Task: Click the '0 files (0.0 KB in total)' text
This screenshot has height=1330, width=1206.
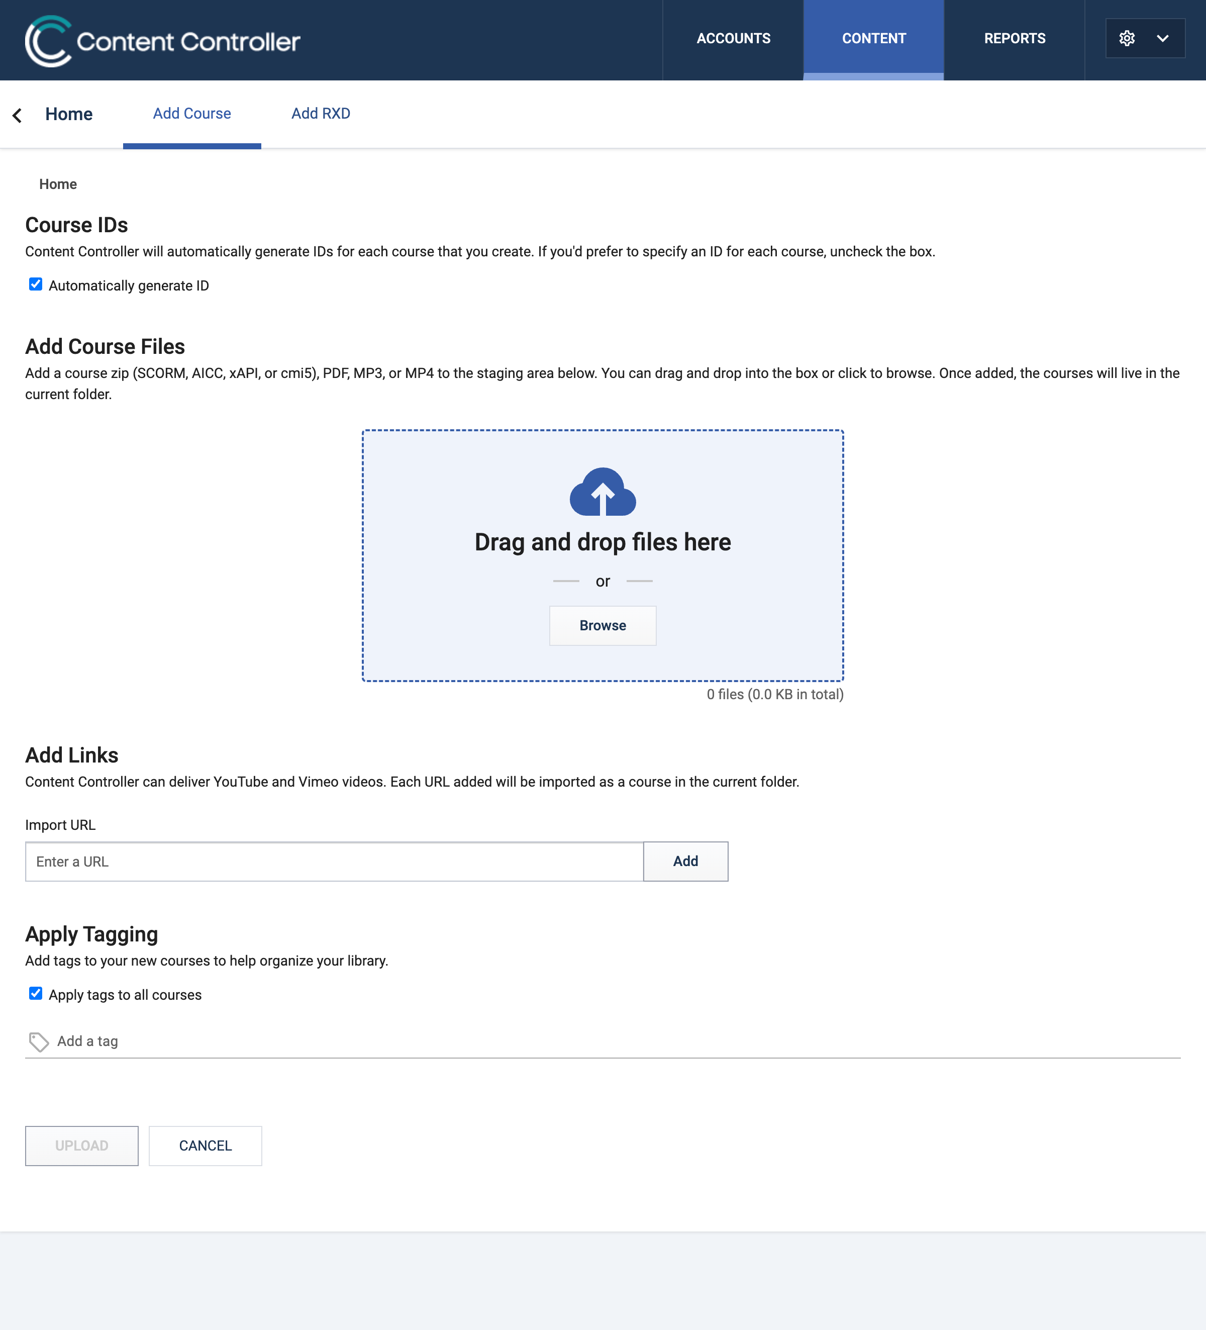Action: pyautogui.click(x=775, y=694)
